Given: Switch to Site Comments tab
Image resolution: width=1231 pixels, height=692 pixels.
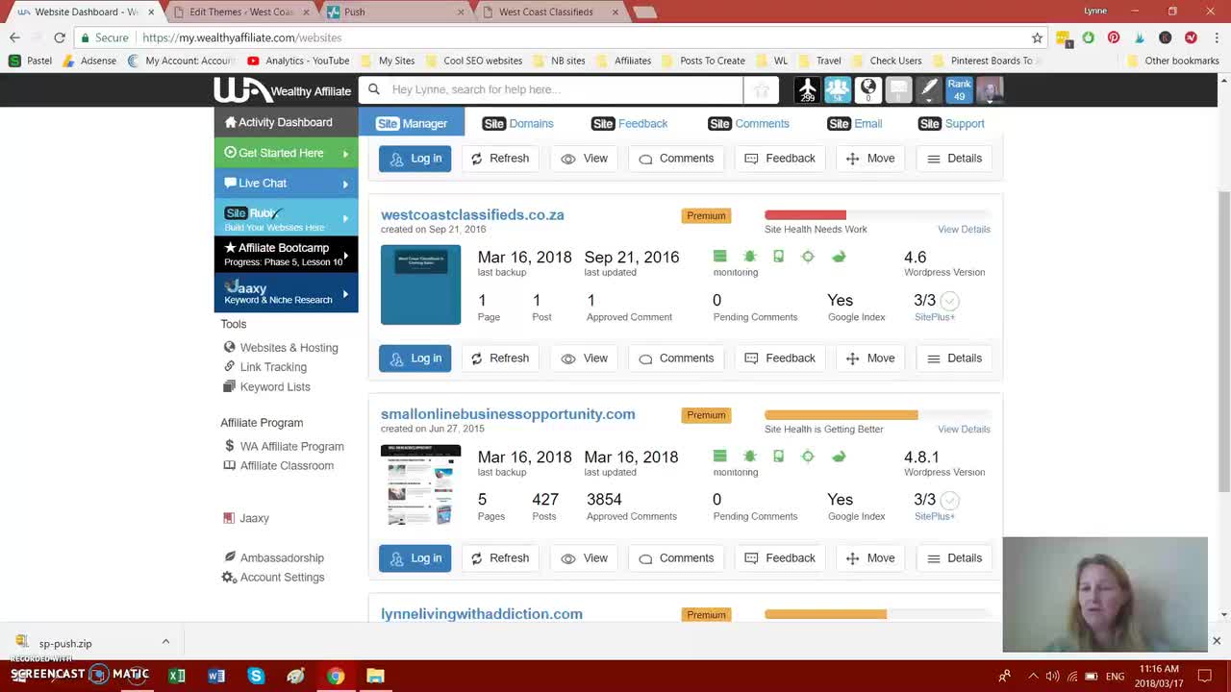Looking at the screenshot, I should pyautogui.click(x=748, y=123).
